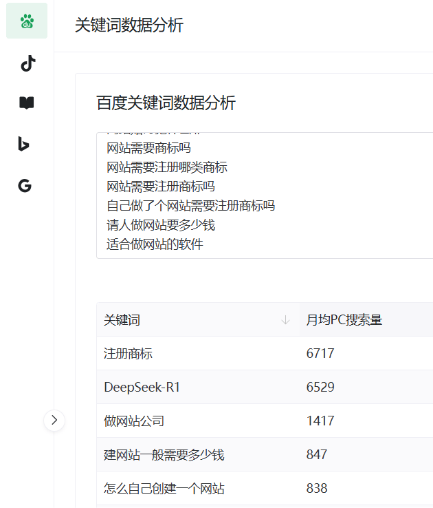Open the book icon in sidebar

point(27,103)
